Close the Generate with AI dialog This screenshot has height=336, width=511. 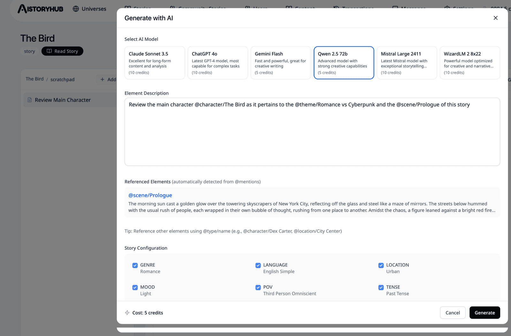pos(495,18)
